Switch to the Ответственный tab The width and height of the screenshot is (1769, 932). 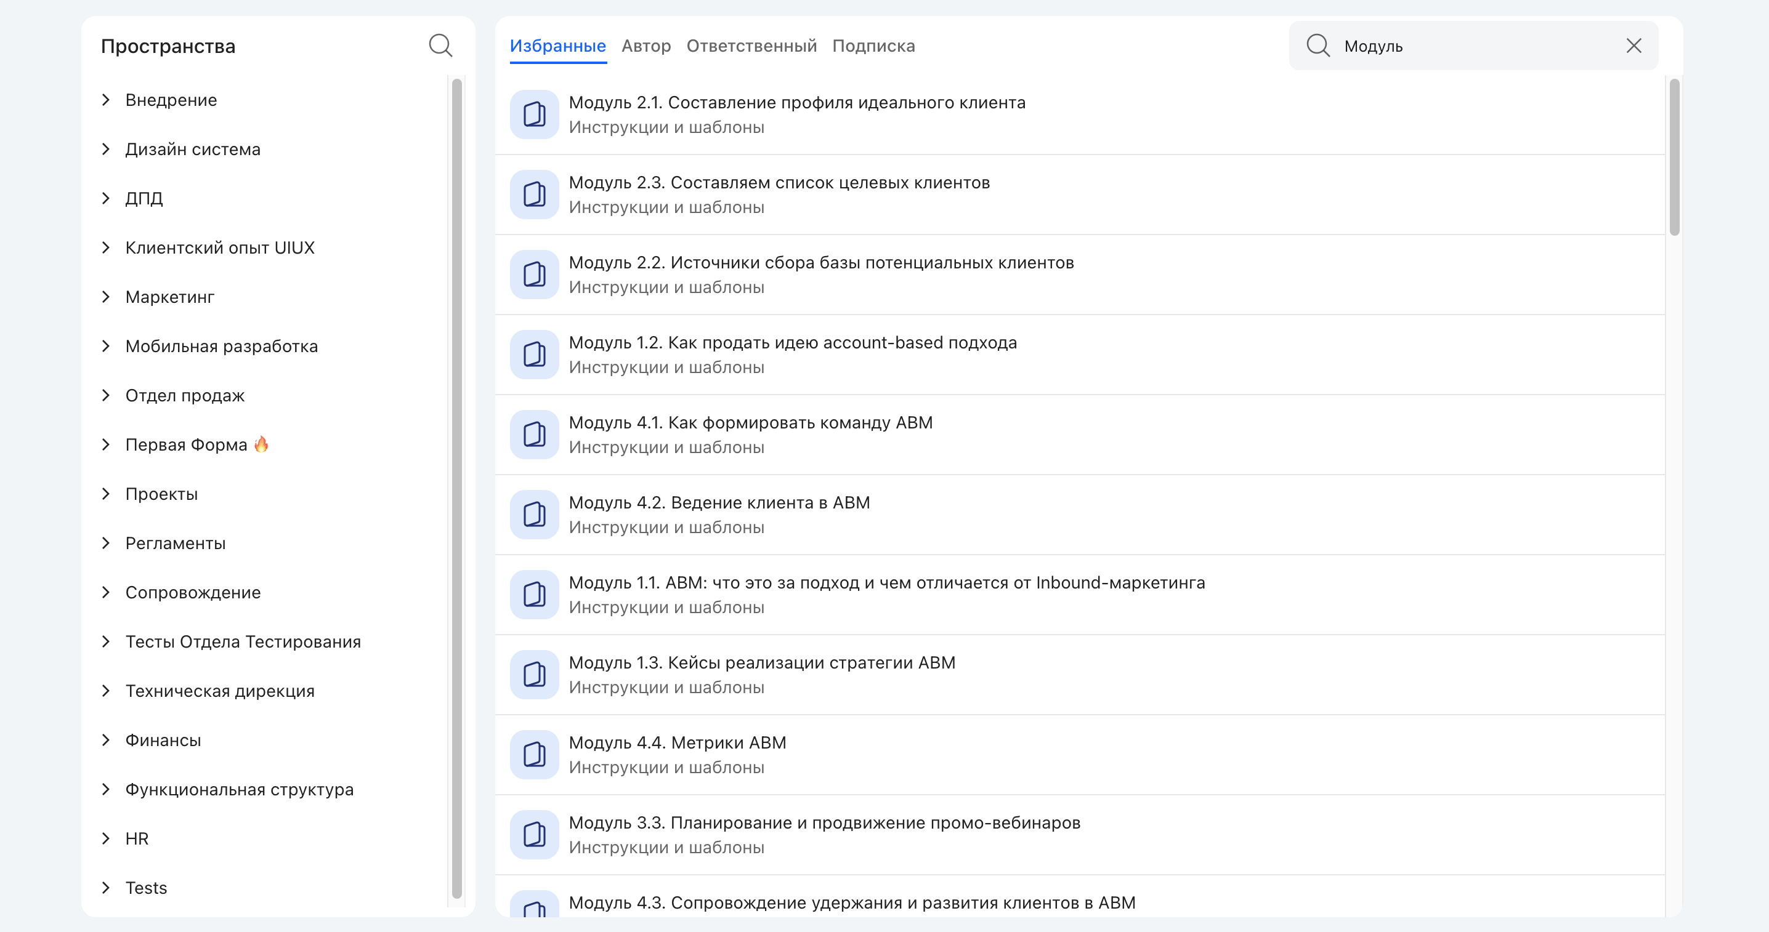[x=751, y=46]
